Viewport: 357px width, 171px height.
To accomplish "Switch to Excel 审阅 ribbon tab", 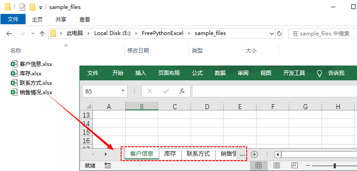I will point(243,73).
